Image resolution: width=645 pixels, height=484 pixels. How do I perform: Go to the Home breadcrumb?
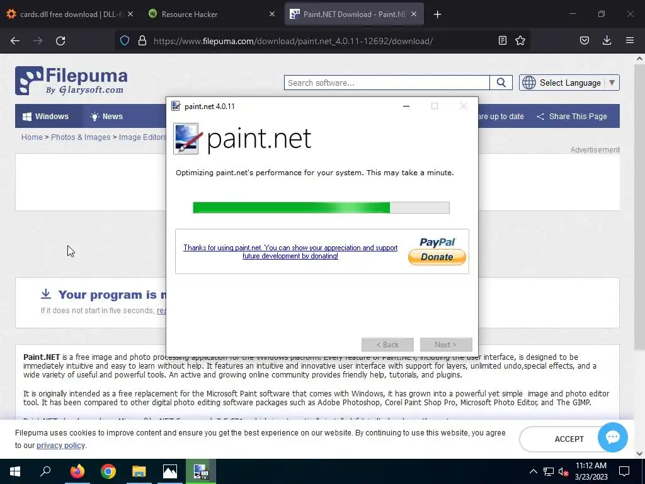pos(32,137)
